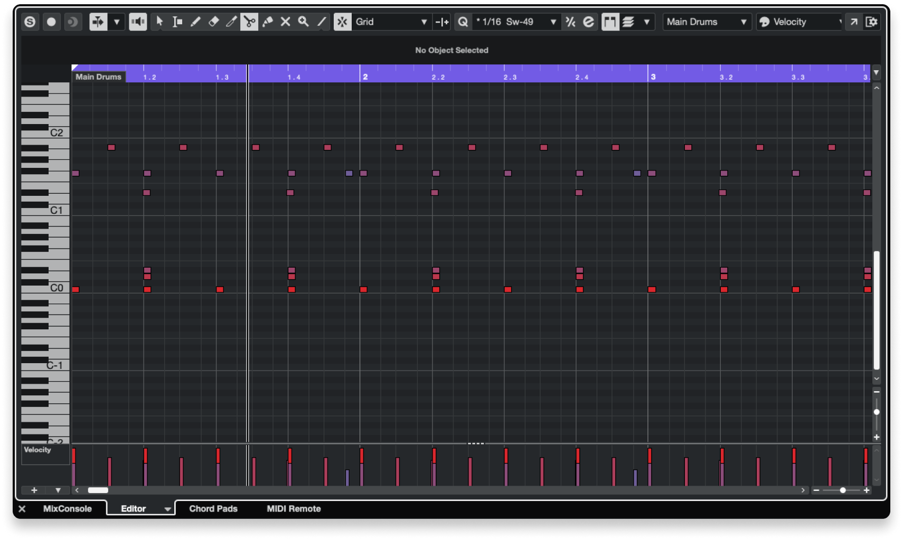Viewport: 903px width, 540px height.
Task: Toggle the Auto-Scroll button
Action: pos(98,22)
